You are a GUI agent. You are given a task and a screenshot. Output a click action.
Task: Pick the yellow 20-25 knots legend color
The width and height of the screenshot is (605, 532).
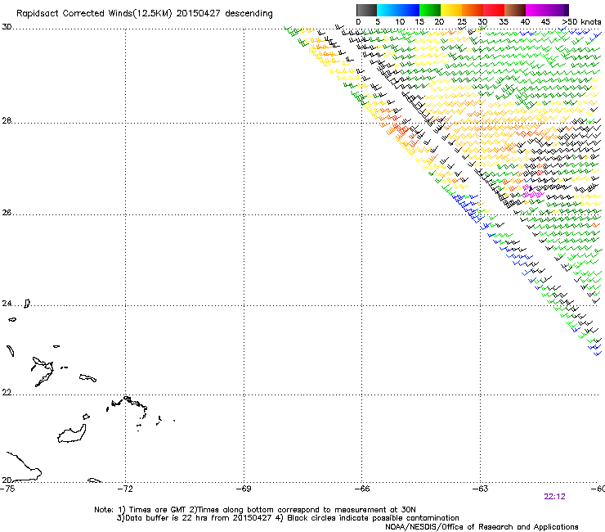(x=451, y=10)
